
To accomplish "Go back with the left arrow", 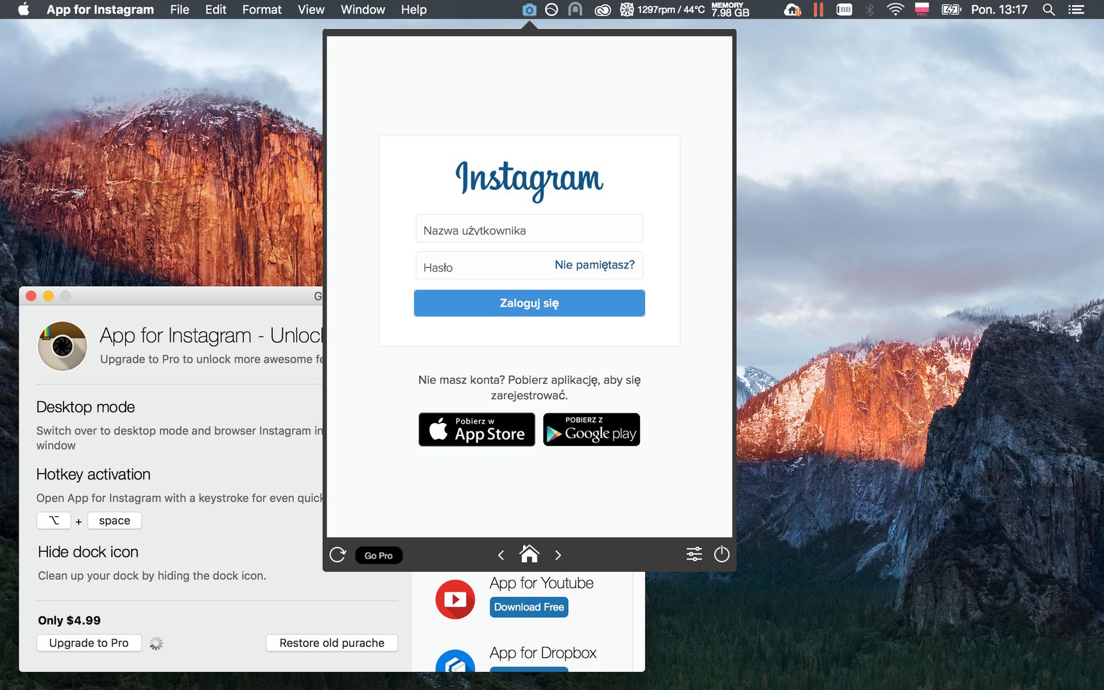I will pos(501,555).
